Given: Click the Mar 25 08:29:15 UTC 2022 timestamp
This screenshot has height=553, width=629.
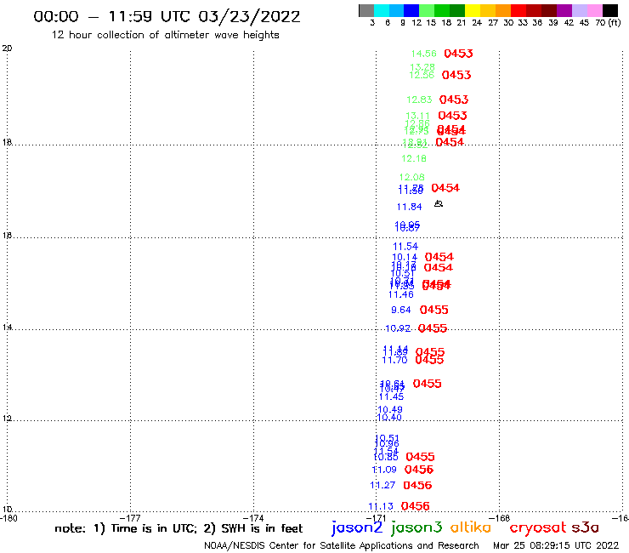Looking at the screenshot, I should (x=556, y=545).
